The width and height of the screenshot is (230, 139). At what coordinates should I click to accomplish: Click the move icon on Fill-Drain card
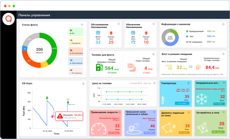tap(83, 84)
